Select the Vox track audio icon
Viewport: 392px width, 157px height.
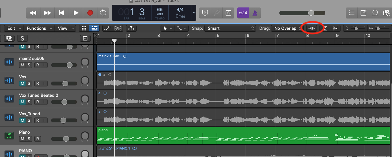coord(9,80)
